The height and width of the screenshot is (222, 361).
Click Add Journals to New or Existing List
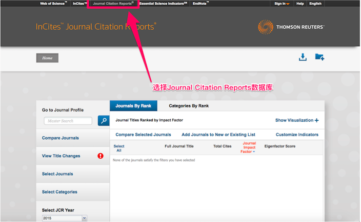pyautogui.click(x=218, y=134)
